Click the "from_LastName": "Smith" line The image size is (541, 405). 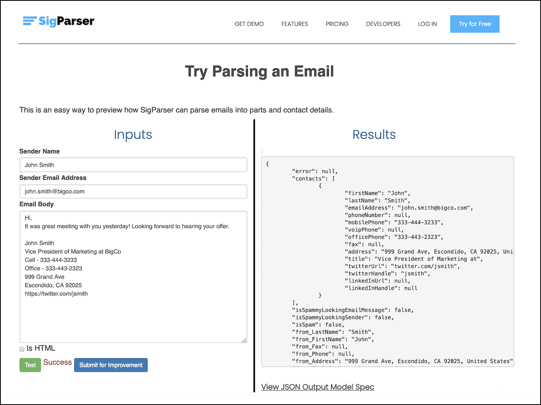coord(333,332)
